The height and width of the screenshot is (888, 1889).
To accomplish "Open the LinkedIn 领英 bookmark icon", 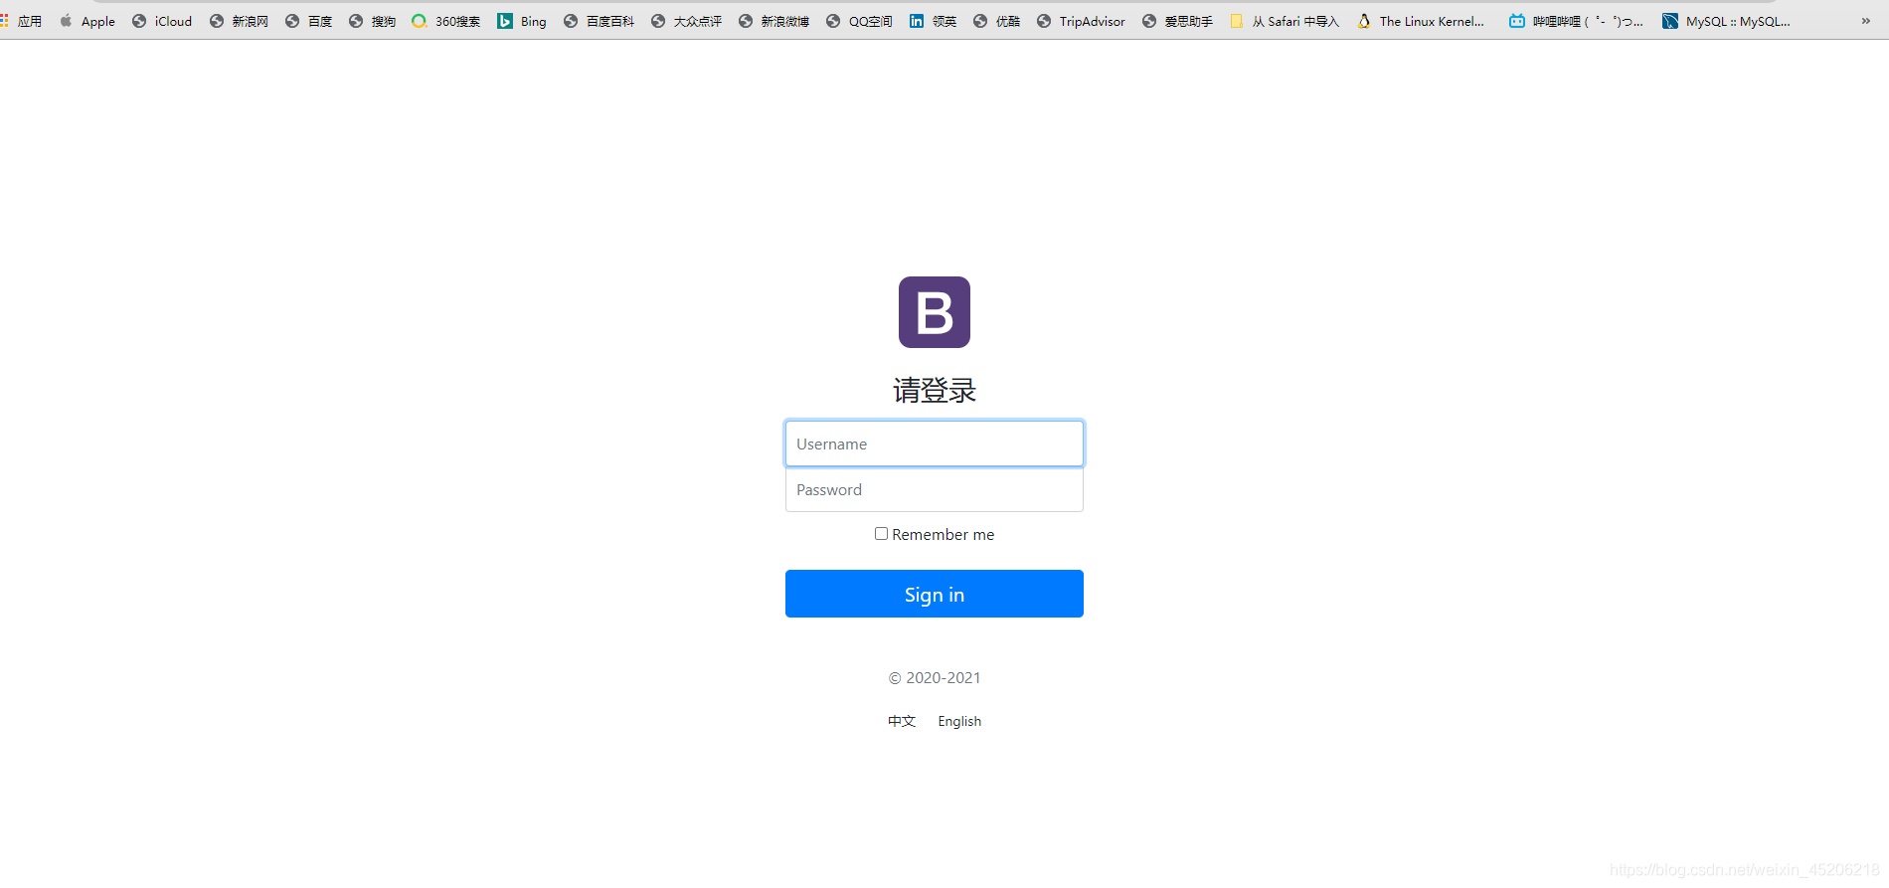I will (917, 21).
